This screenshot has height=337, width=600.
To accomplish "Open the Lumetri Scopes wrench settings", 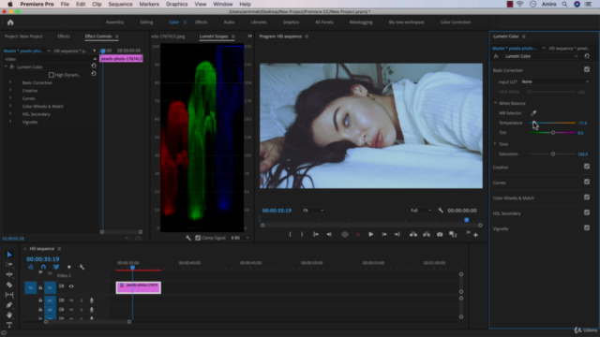I will coord(187,238).
